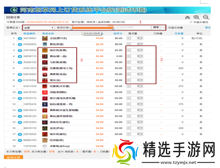
Task: Increase demand quantity for item 23010504
Action: click(141, 50)
